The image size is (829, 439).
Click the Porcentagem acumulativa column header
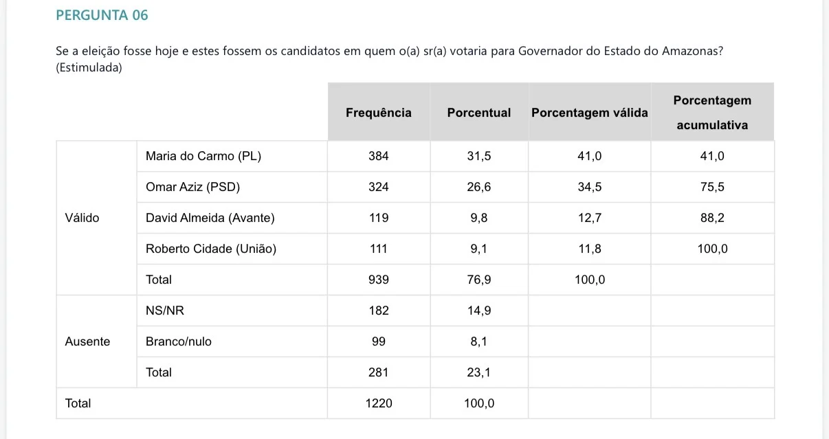tap(712, 113)
